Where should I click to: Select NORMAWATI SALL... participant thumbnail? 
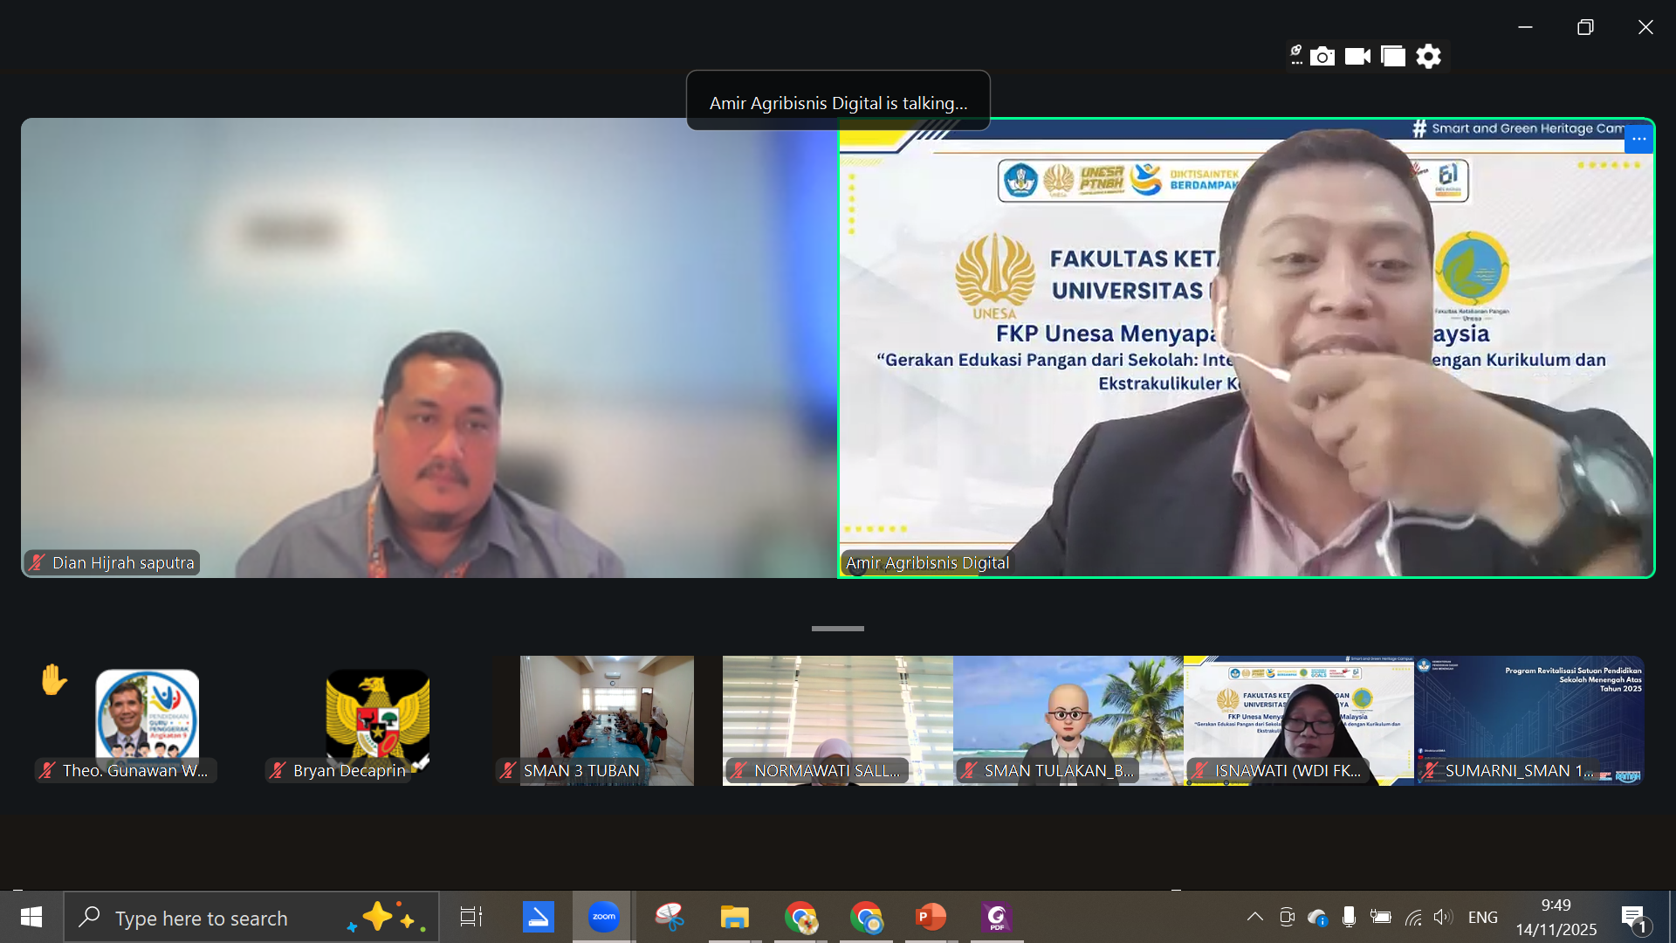[837, 712]
